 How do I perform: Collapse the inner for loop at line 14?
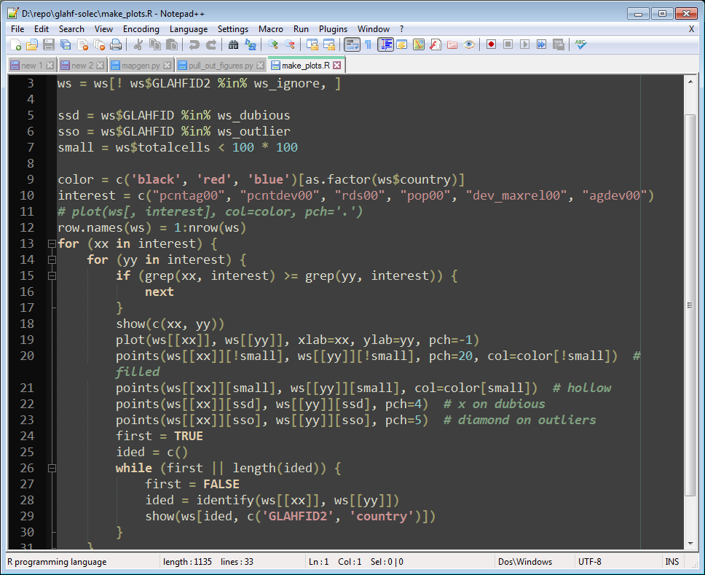pyautogui.click(x=51, y=259)
